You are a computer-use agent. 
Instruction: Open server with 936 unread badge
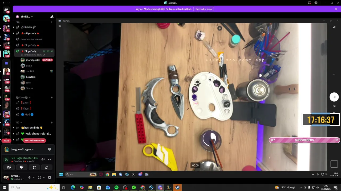[x=6, y=88]
